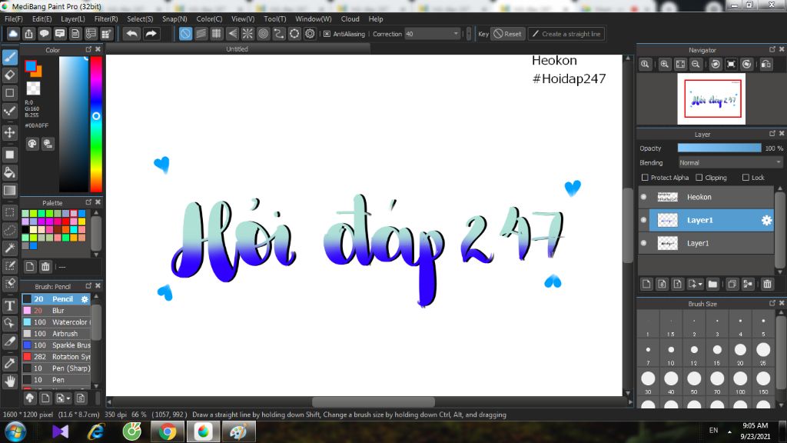This screenshot has height=443, width=787.
Task: Enable layer Lock checkbox
Action: tap(745, 178)
